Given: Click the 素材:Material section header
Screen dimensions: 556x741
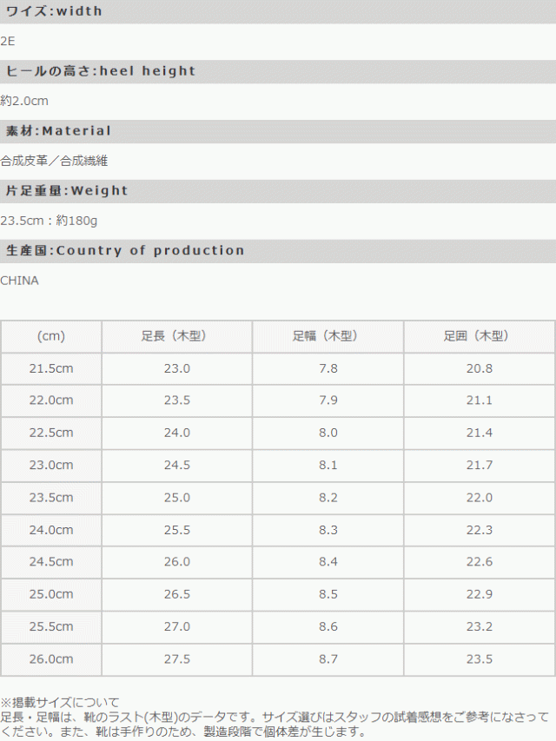Looking at the screenshot, I should pyautogui.click(x=59, y=131).
